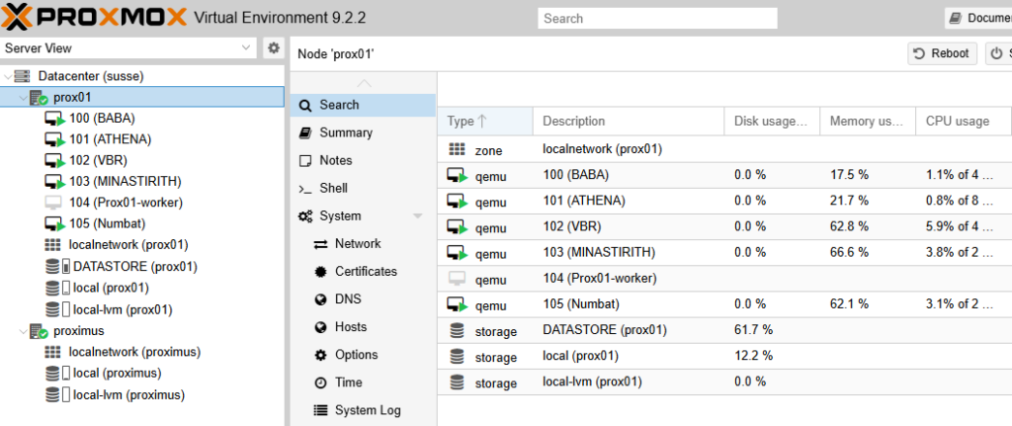
Task: Click the Hosts globe icon
Action: point(321,327)
